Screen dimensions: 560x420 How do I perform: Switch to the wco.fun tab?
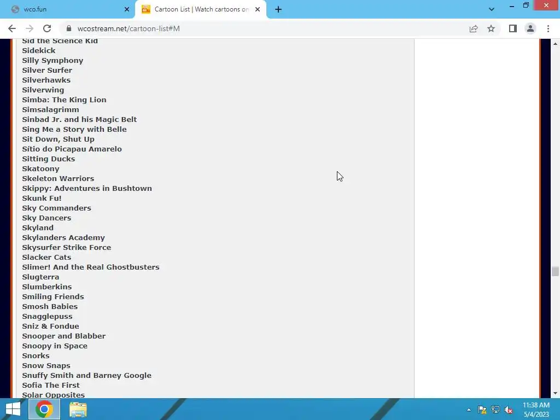pos(68,9)
